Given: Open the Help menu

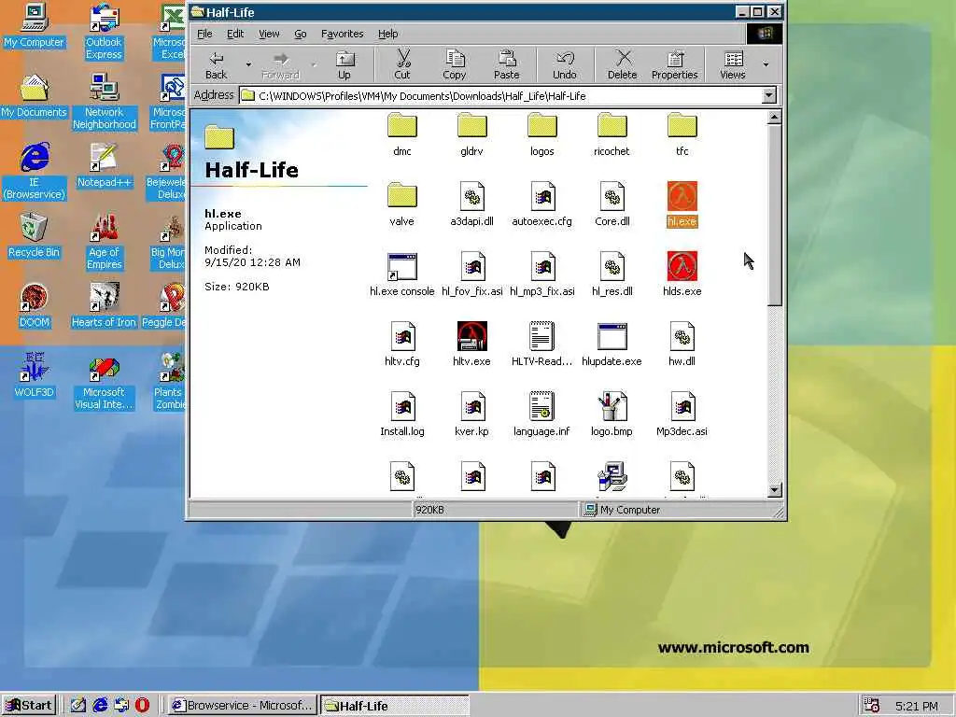Looking at the screenshot, I should (x=387, y=34).
